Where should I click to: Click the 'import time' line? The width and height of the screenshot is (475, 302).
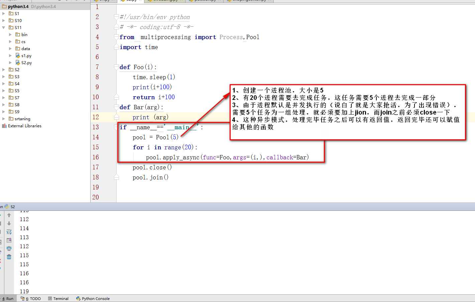coord(139,47)
